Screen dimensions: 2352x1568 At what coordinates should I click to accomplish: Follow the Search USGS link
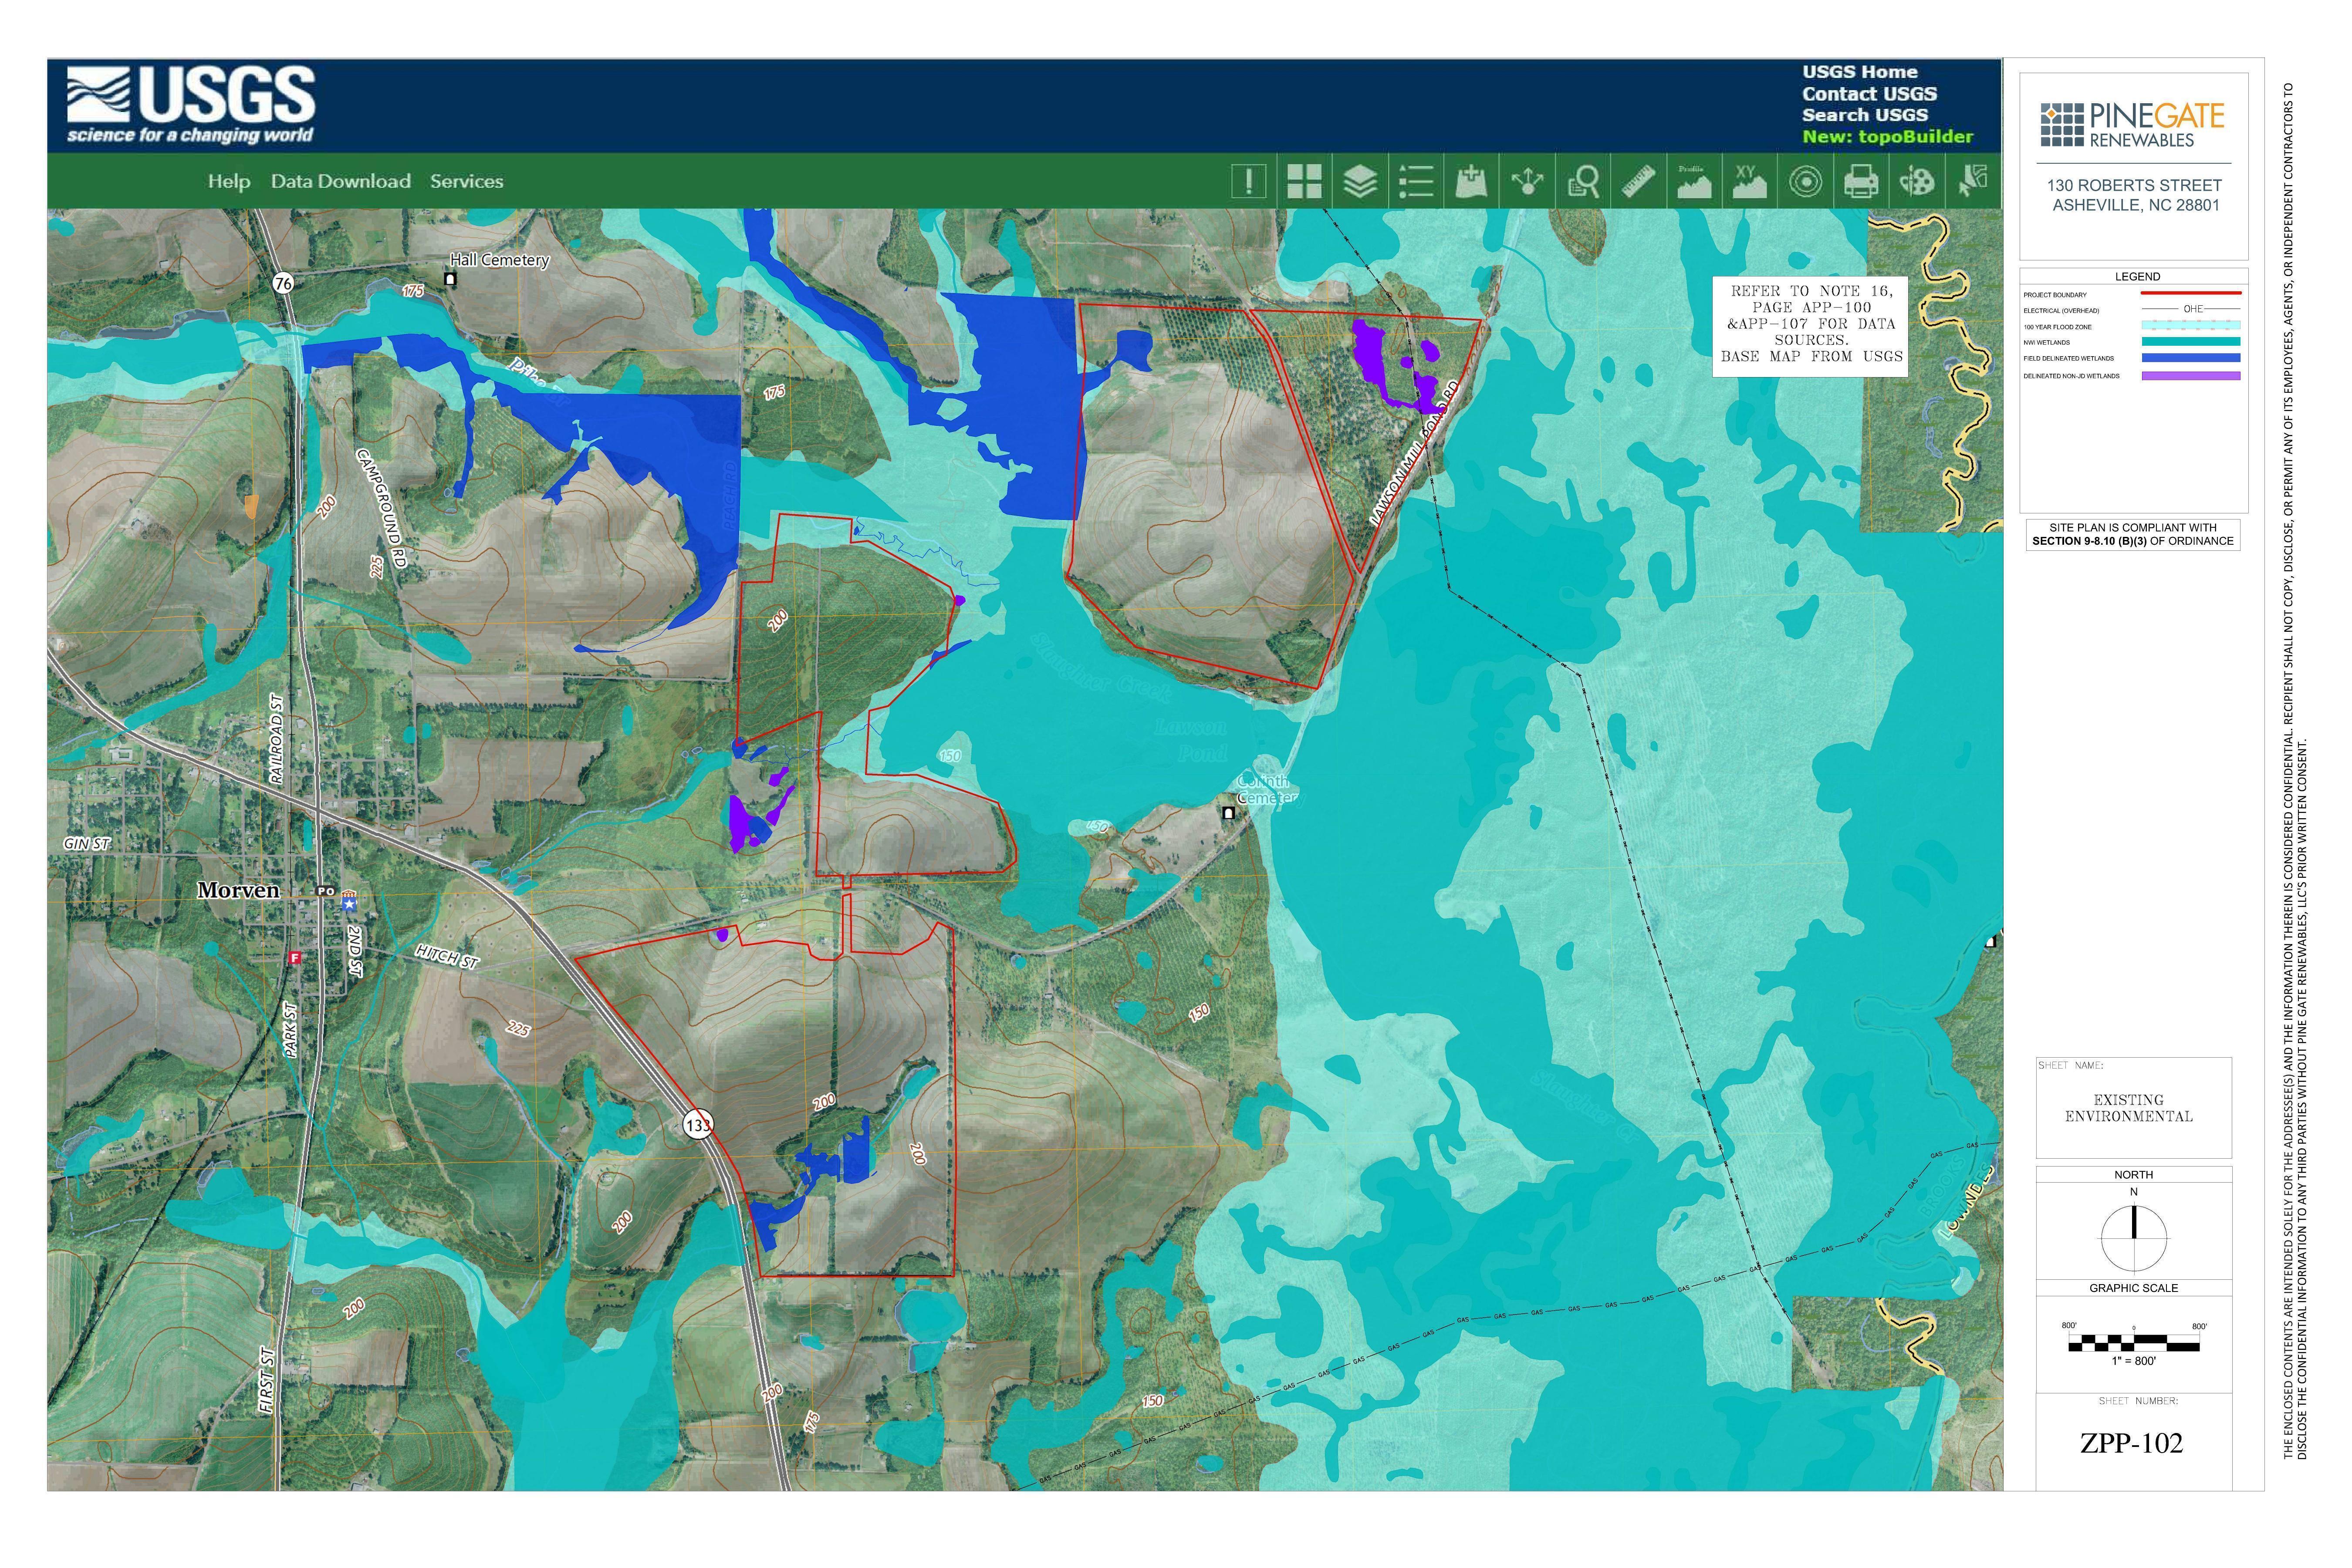[x=1865, y=115]
